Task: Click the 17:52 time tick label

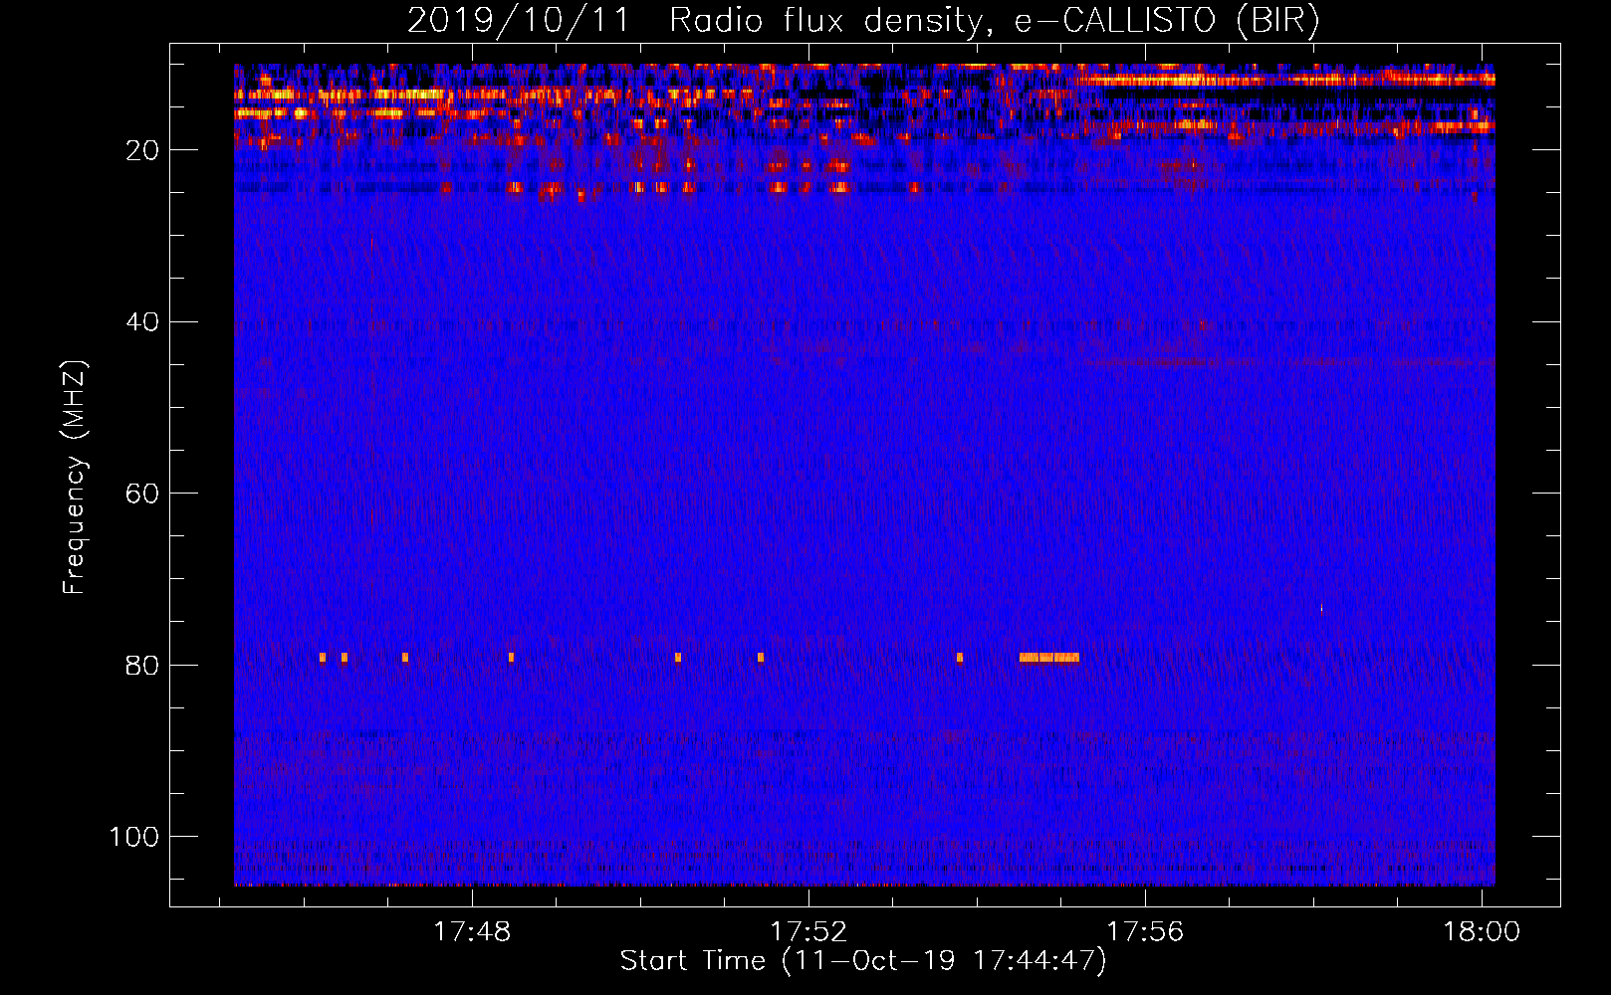Action: tap(808, 932)
